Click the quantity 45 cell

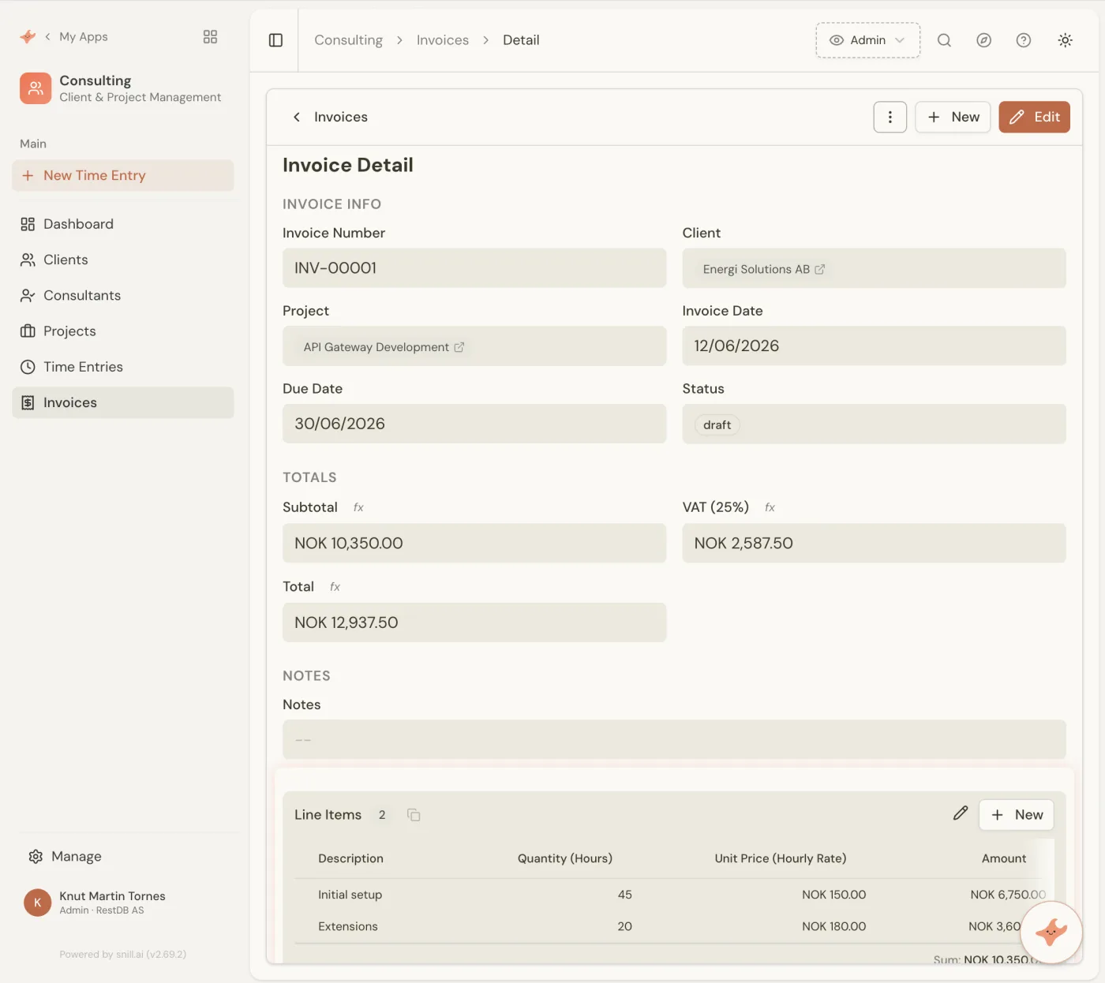tap(624, 895)
